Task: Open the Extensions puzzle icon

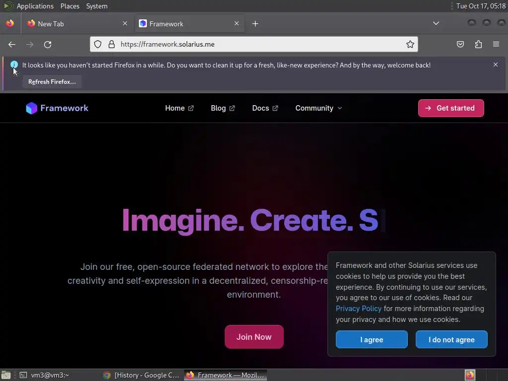Action: pos(479,44)
